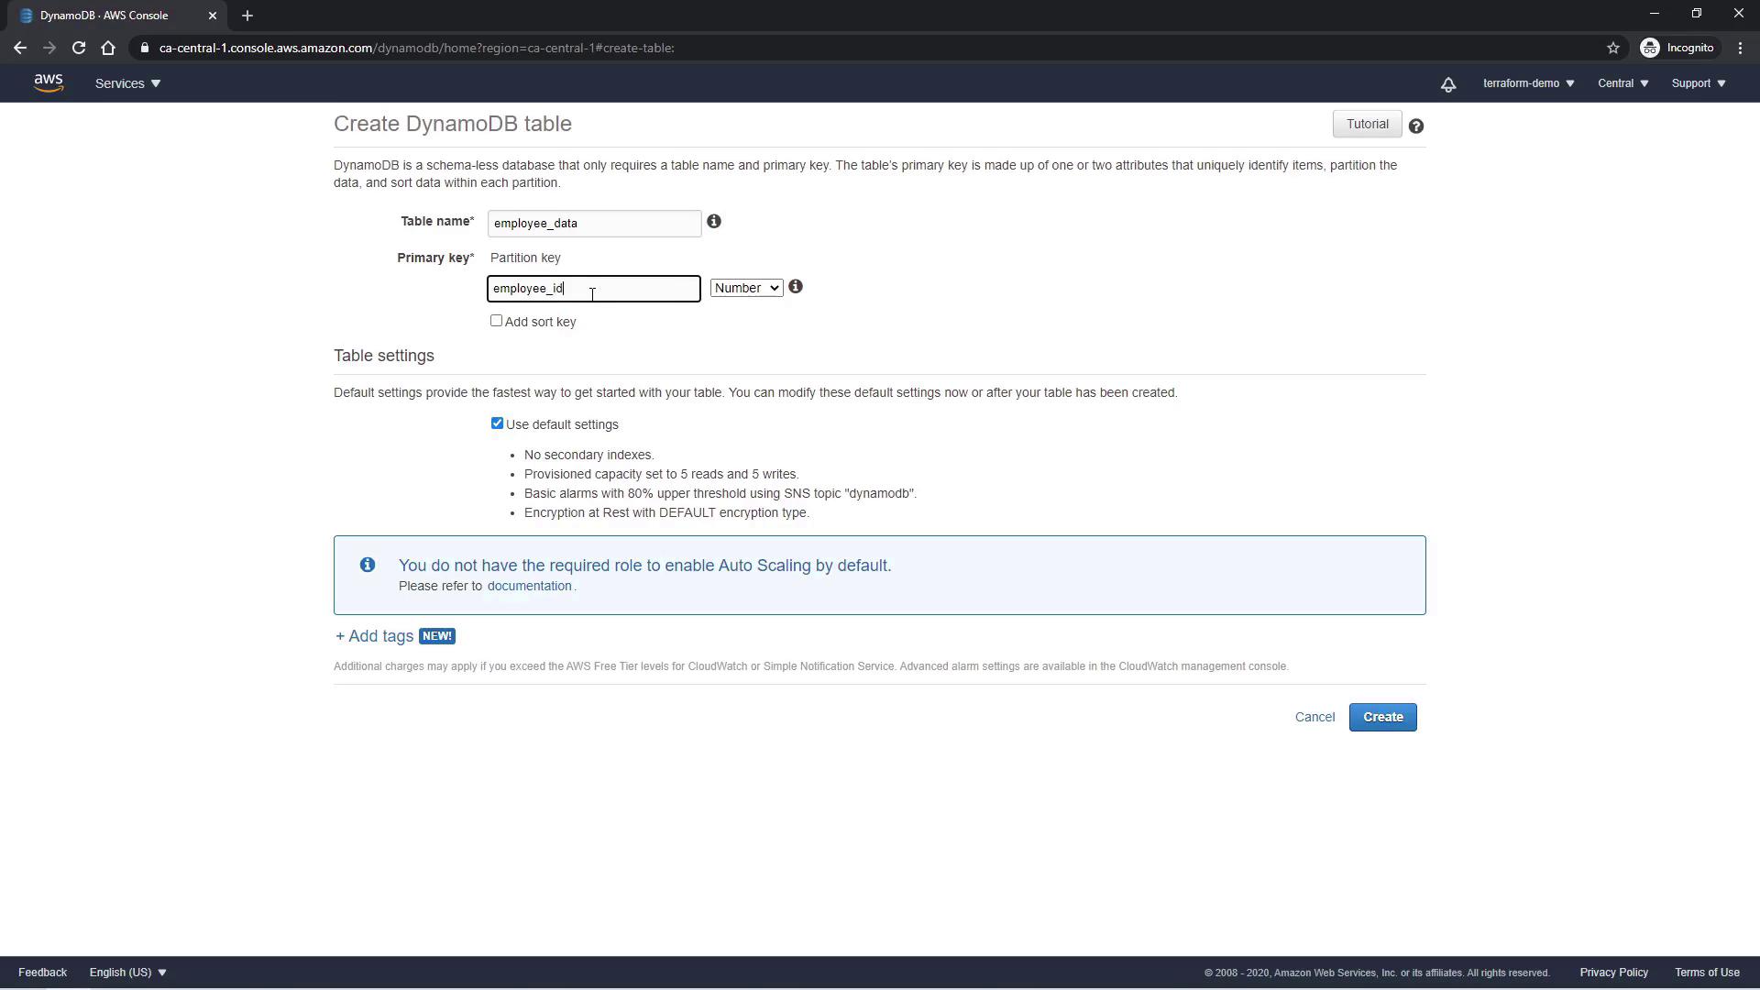Open the notifications bell icon

click(1448, 84)
